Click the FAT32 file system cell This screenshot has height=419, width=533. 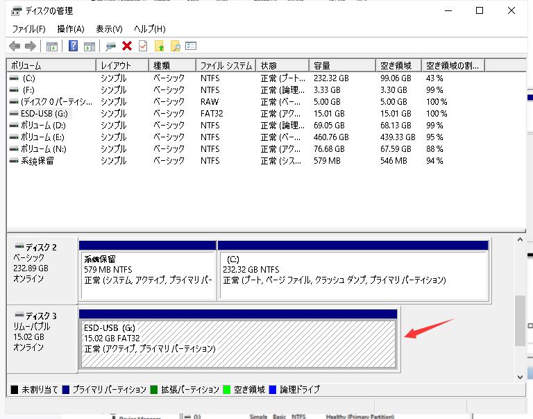click(212, 114)
